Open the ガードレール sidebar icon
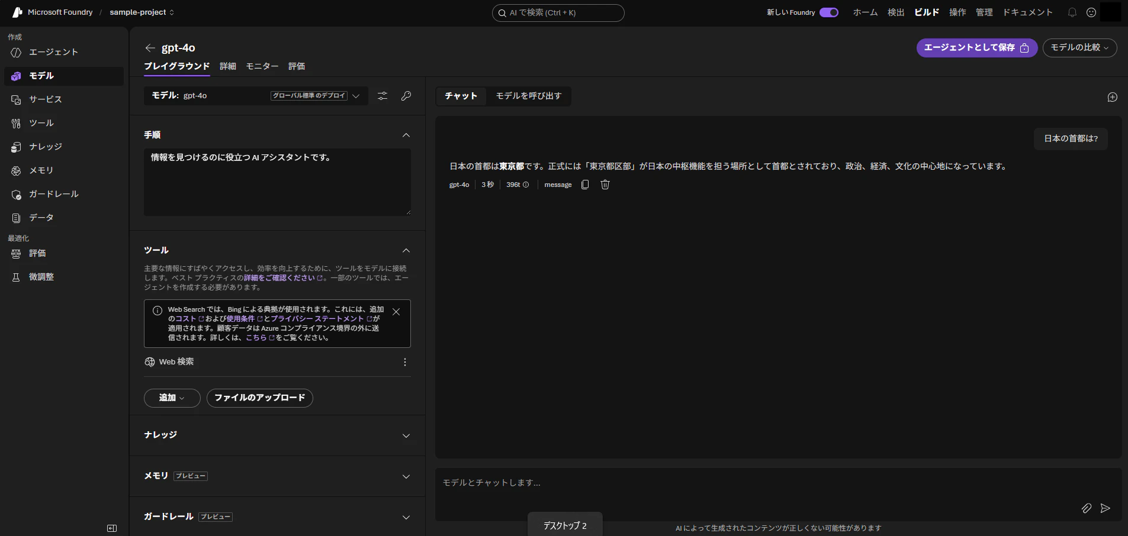1128x536 pixels. point(16,194)
